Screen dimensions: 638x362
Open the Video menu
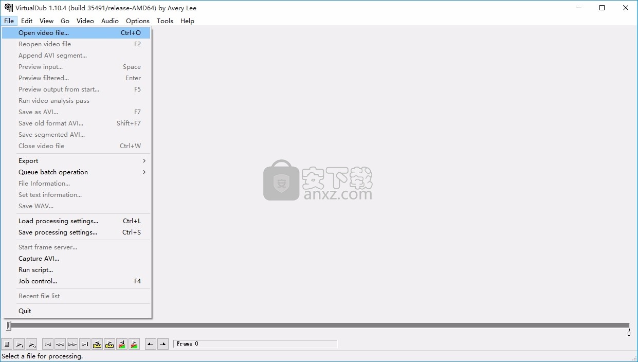click(85, 21)
